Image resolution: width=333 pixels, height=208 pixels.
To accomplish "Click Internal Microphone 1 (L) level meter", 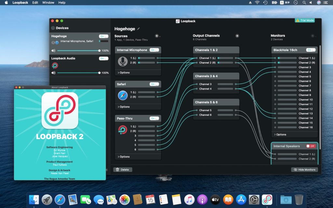I will (x=147, y=58).
